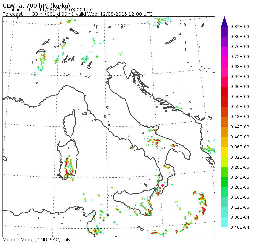Click the 0.56E-03 colorbar label

point(240,97)
